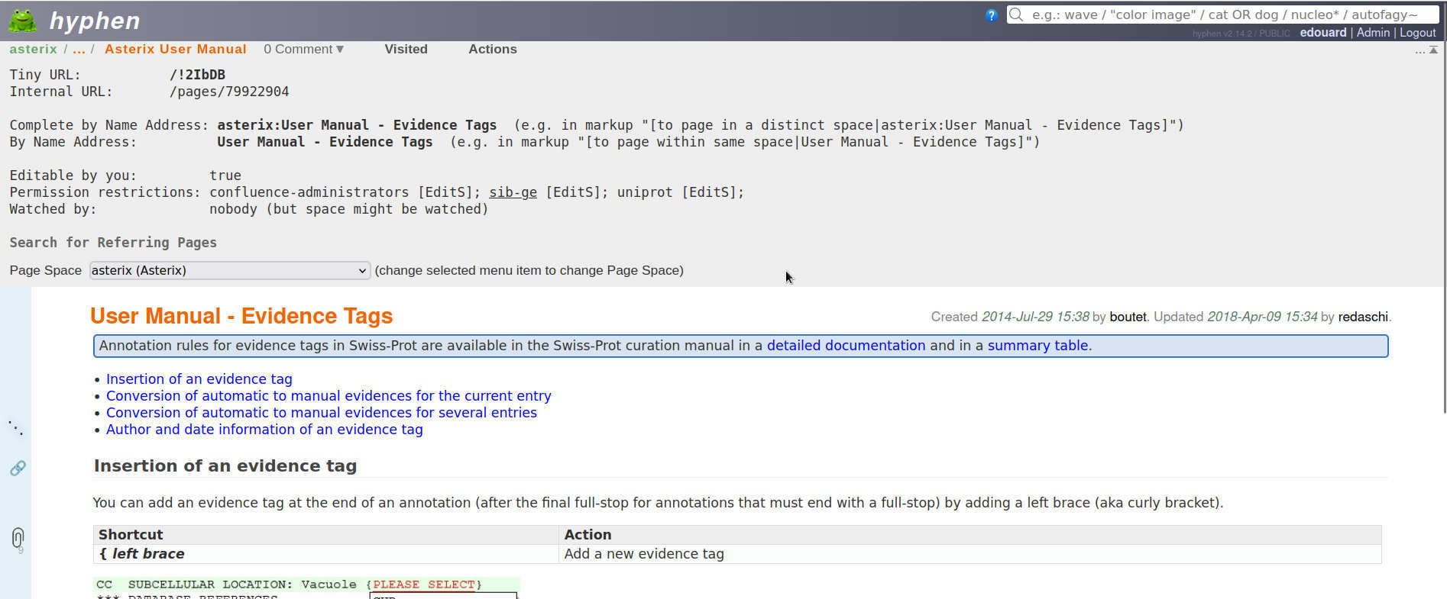Click the magnifier icon in search box
Viewport: 1447px width, 599px height.
(1016, 14)
